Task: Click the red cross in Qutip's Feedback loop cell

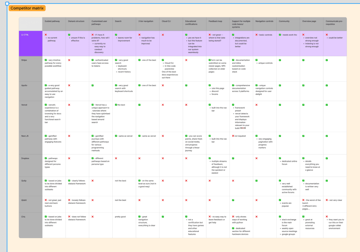Action: (210, 181)
